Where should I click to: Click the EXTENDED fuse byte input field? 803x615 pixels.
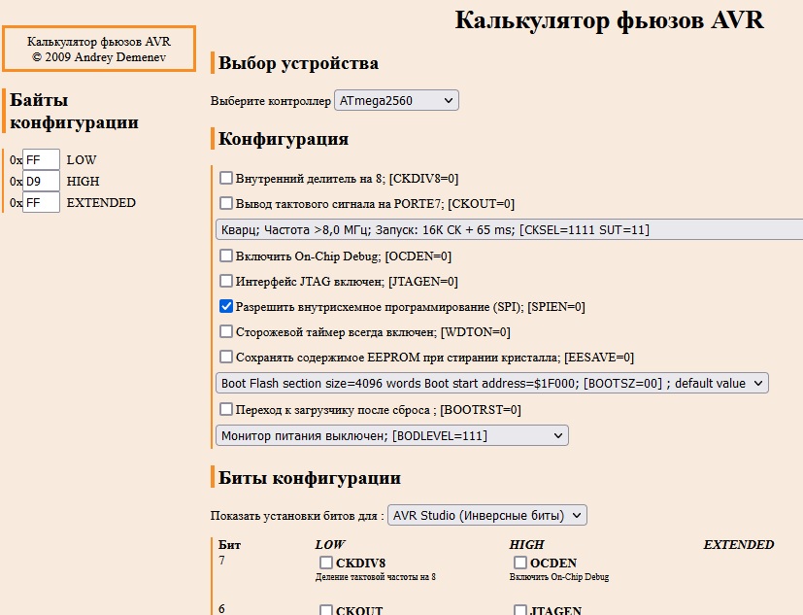(x=41, y=202)
